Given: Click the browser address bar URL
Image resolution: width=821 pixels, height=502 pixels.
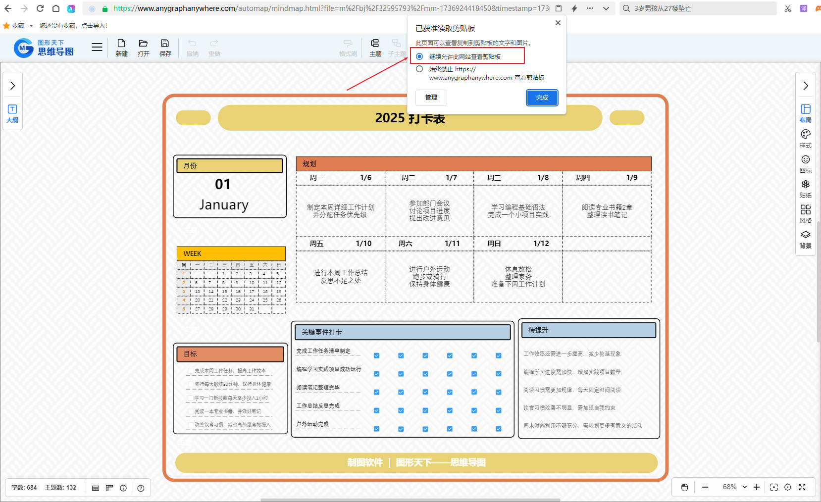Looking at the screenshot, I should (x=327, y=8).
